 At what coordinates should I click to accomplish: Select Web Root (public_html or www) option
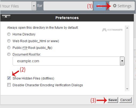coord(9,41)
